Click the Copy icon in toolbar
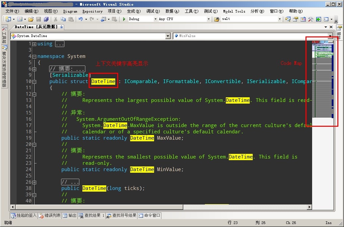This screenshot has width=344, height=227. click(63, 19)
